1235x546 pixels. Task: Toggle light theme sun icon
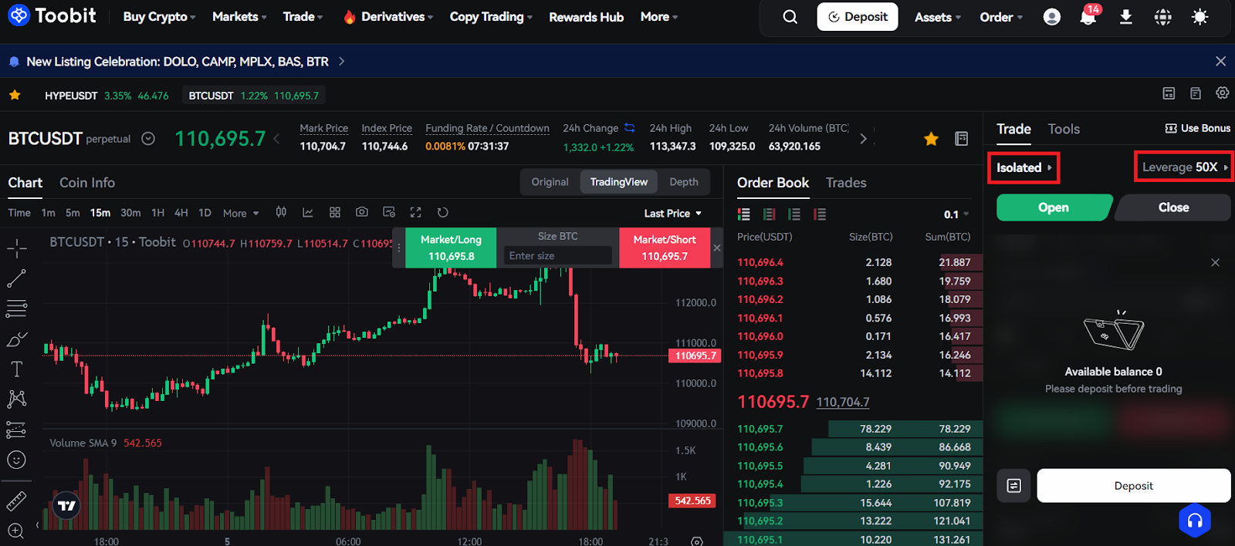(x=1200, y=17)
